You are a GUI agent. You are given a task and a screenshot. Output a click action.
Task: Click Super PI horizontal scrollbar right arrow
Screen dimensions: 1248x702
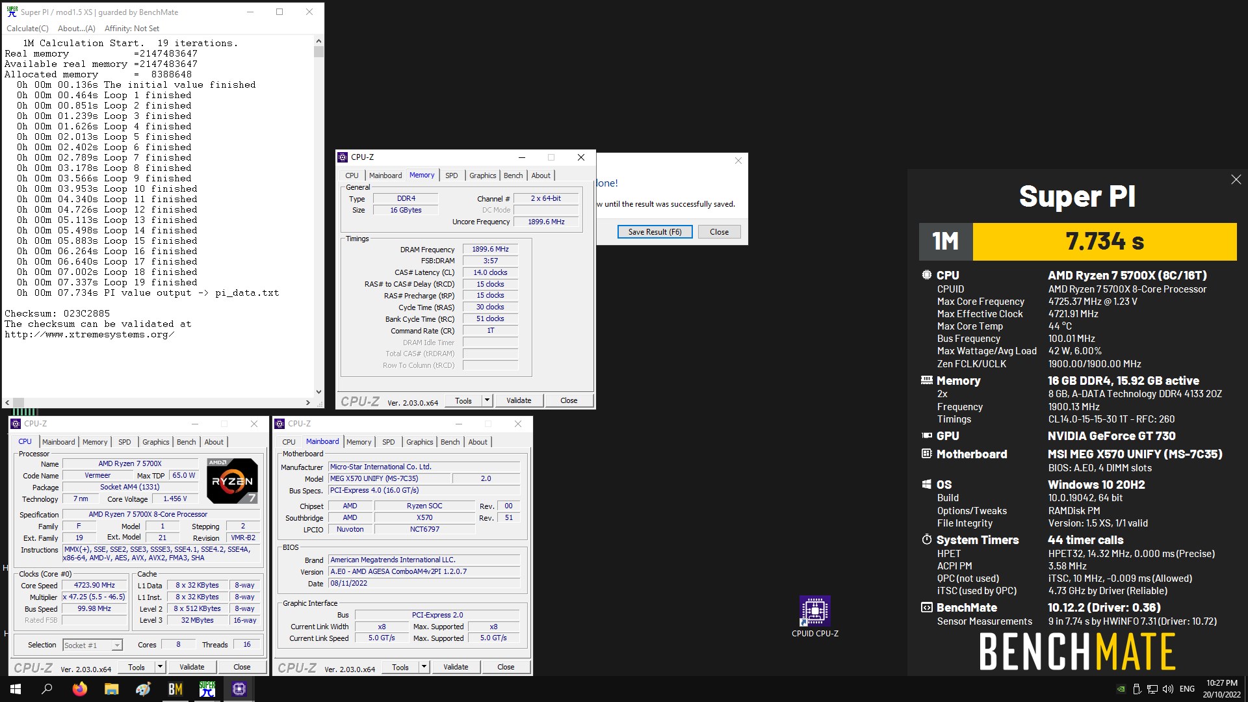308,402
